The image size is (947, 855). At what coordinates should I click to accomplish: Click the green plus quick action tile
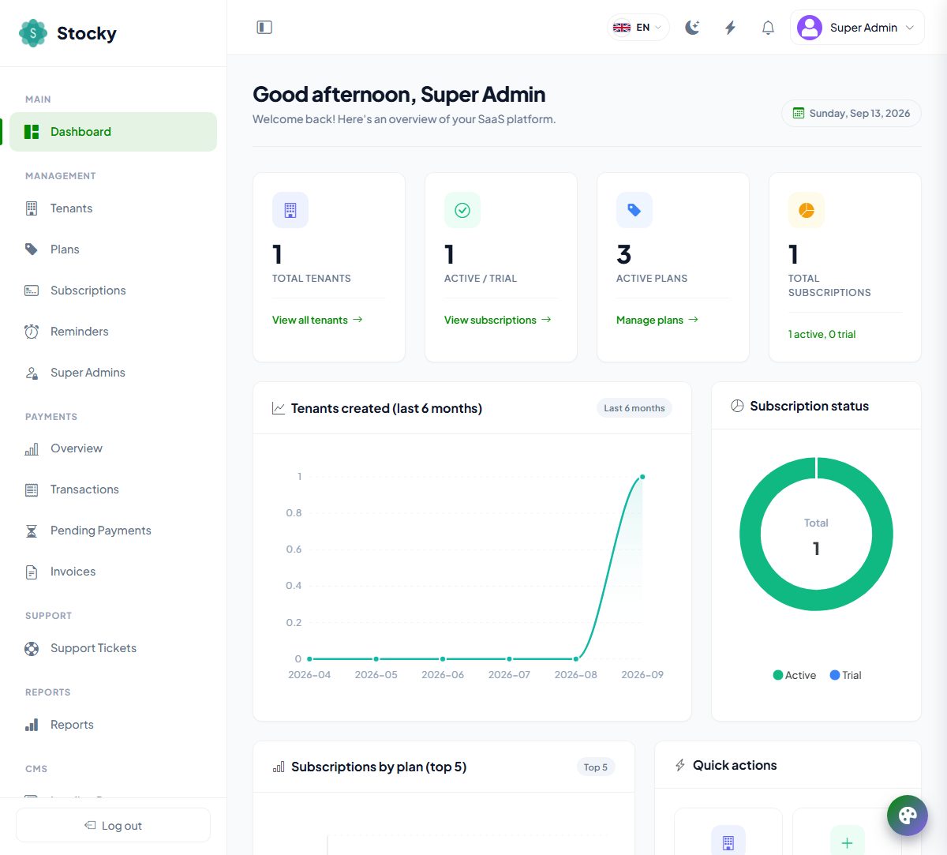click(x=848, y=831)
